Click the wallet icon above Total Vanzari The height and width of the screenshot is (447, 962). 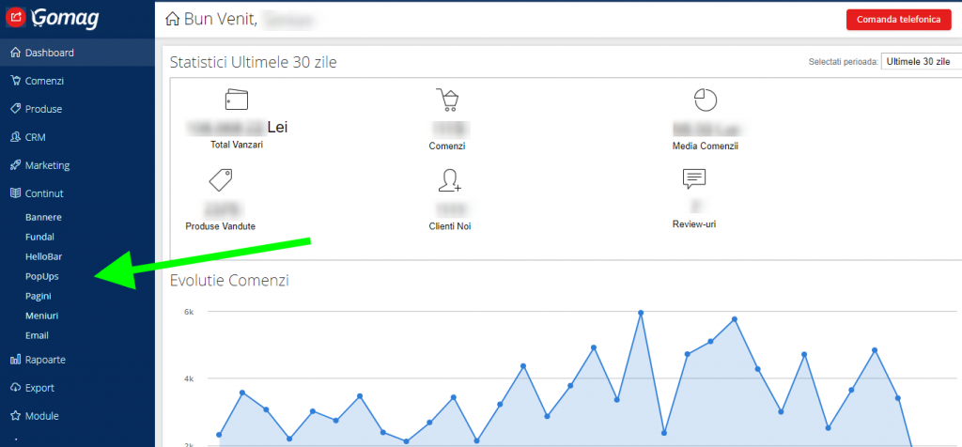pos(236,100)
